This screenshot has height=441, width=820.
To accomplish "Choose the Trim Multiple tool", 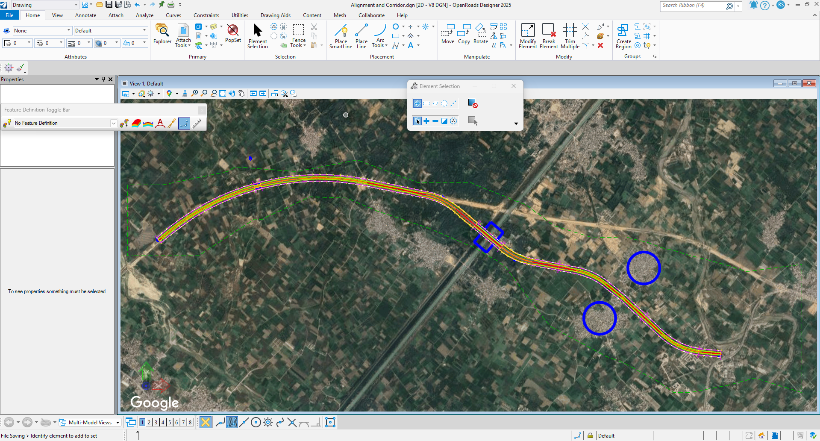I will pyautogui.click(x=570, y=36).
